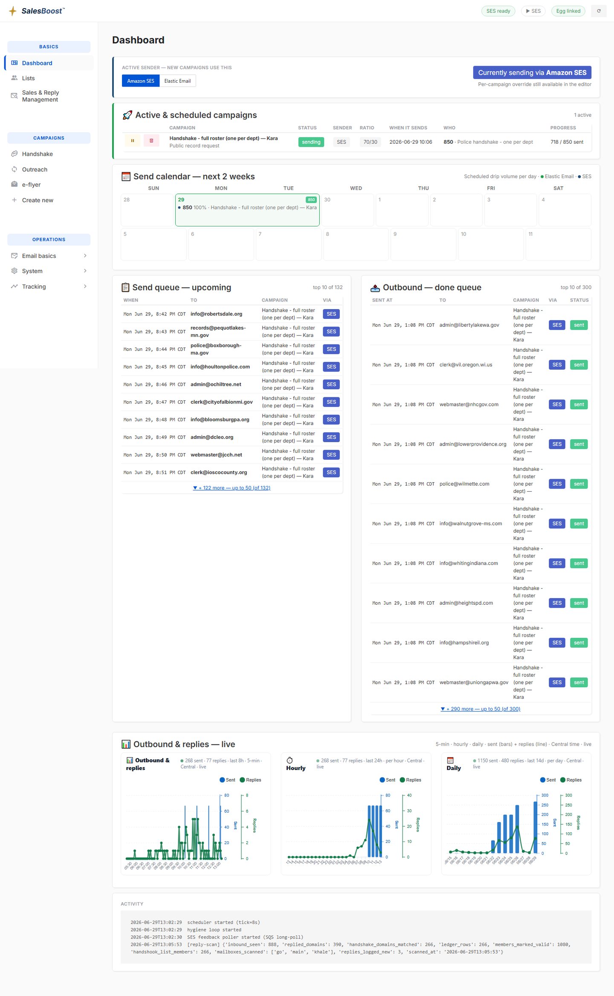Click the 70/30 ratio value
The height and width of the screenshot is (996, 614).
coord(370,142)
